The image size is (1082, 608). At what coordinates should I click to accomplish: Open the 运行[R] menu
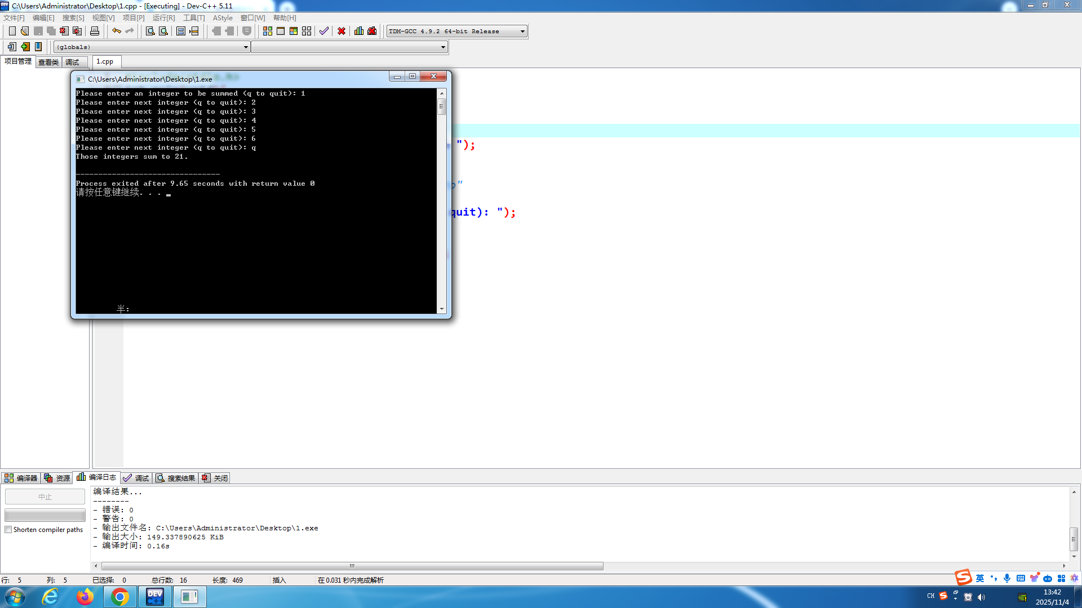pos(163,18)
